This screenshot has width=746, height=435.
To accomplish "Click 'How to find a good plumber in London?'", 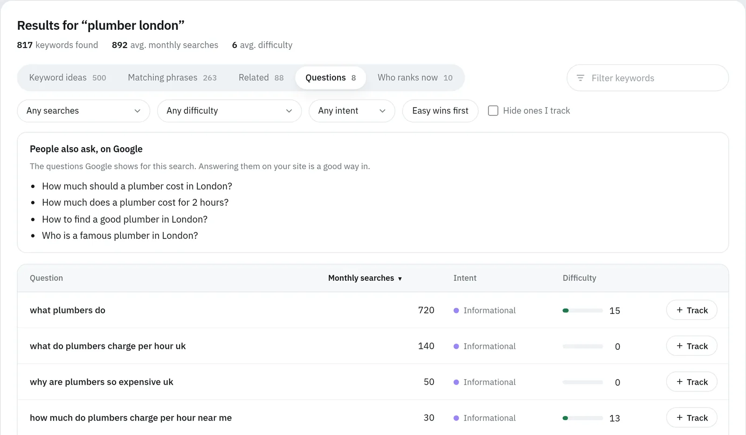I will [x=124, y=219].
